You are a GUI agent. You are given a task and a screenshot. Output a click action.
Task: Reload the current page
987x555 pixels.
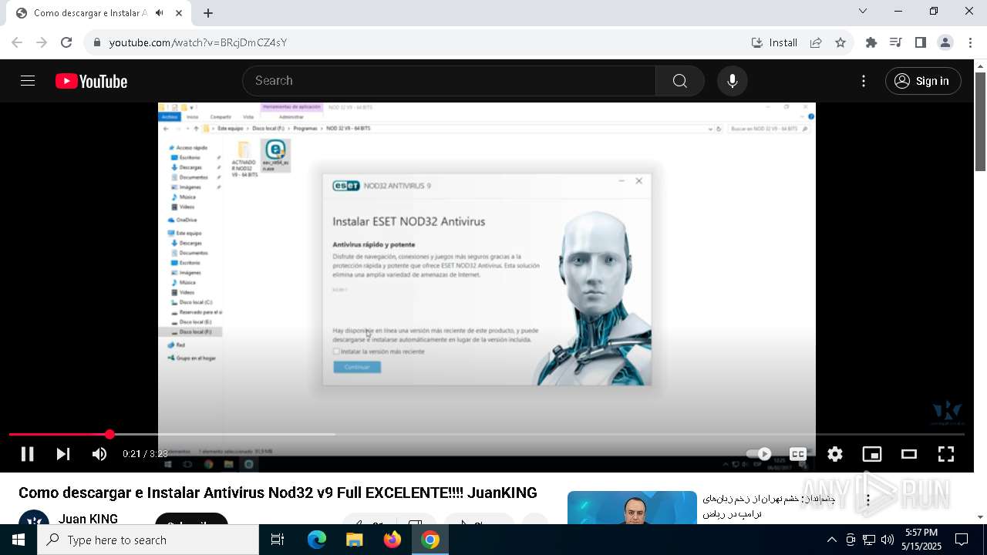(x=66, y=42)
